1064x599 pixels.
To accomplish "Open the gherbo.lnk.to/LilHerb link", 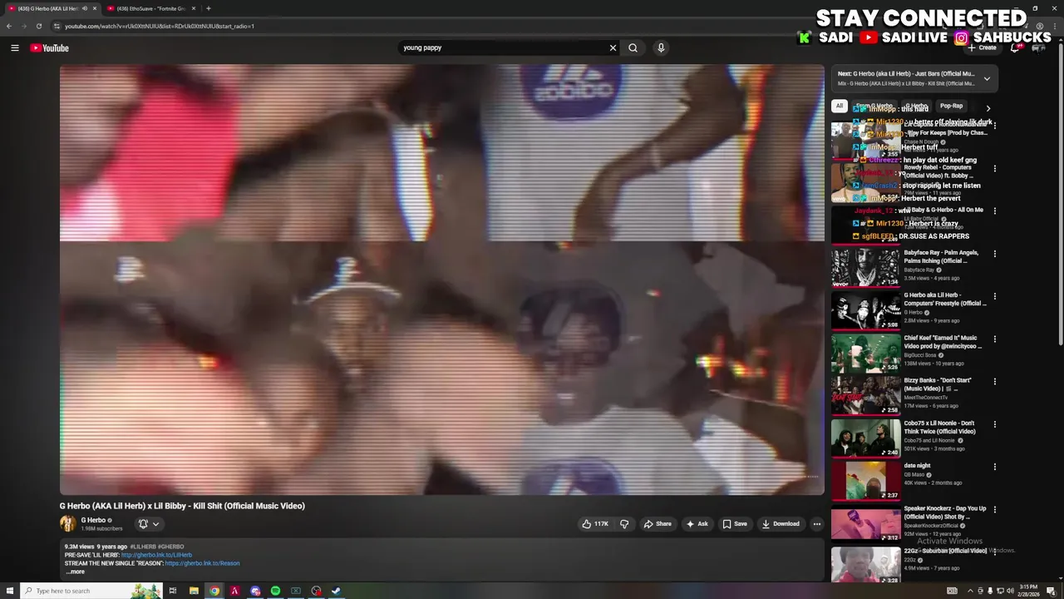I will 156,555.
